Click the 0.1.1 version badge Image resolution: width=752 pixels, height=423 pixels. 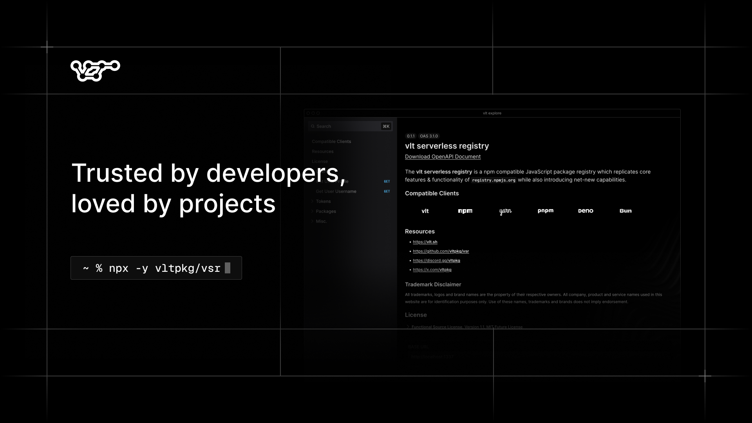point(410,136)
